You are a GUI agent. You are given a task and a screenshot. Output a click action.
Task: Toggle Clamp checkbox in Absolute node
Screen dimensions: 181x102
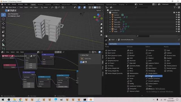click(40, 84)
